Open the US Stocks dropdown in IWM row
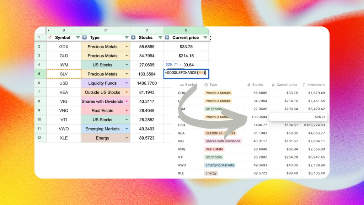364x205 pixels. [127, 64]
